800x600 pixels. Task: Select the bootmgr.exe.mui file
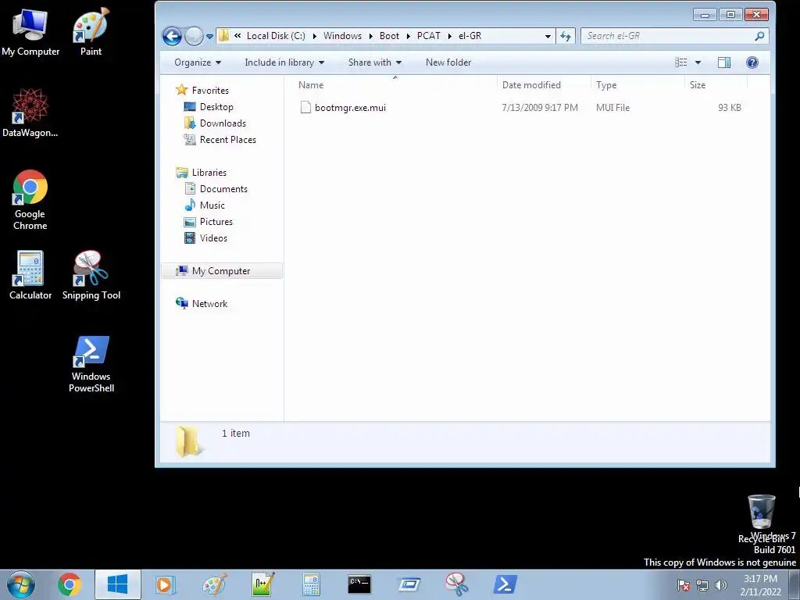pos(350,108)
